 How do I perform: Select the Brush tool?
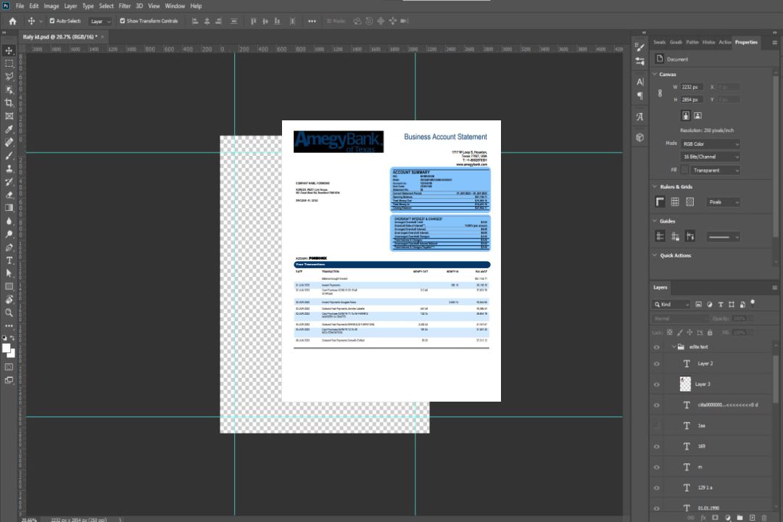9,155
